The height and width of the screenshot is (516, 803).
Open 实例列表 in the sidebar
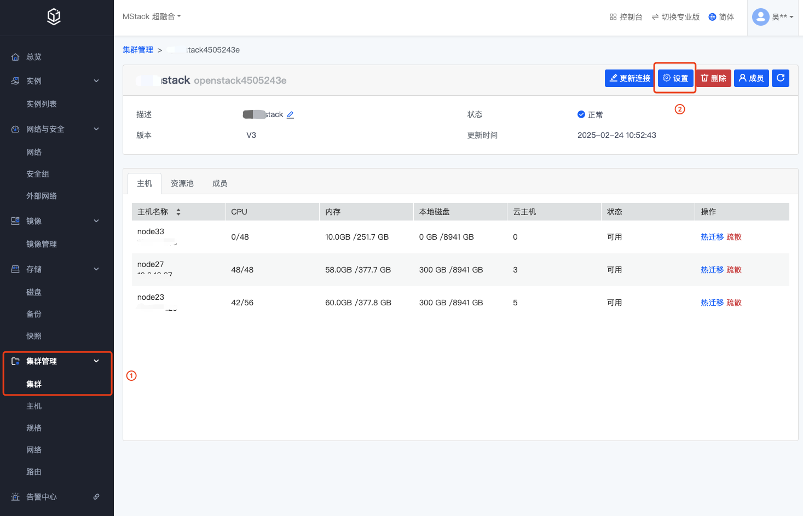[x=42, y=104]
